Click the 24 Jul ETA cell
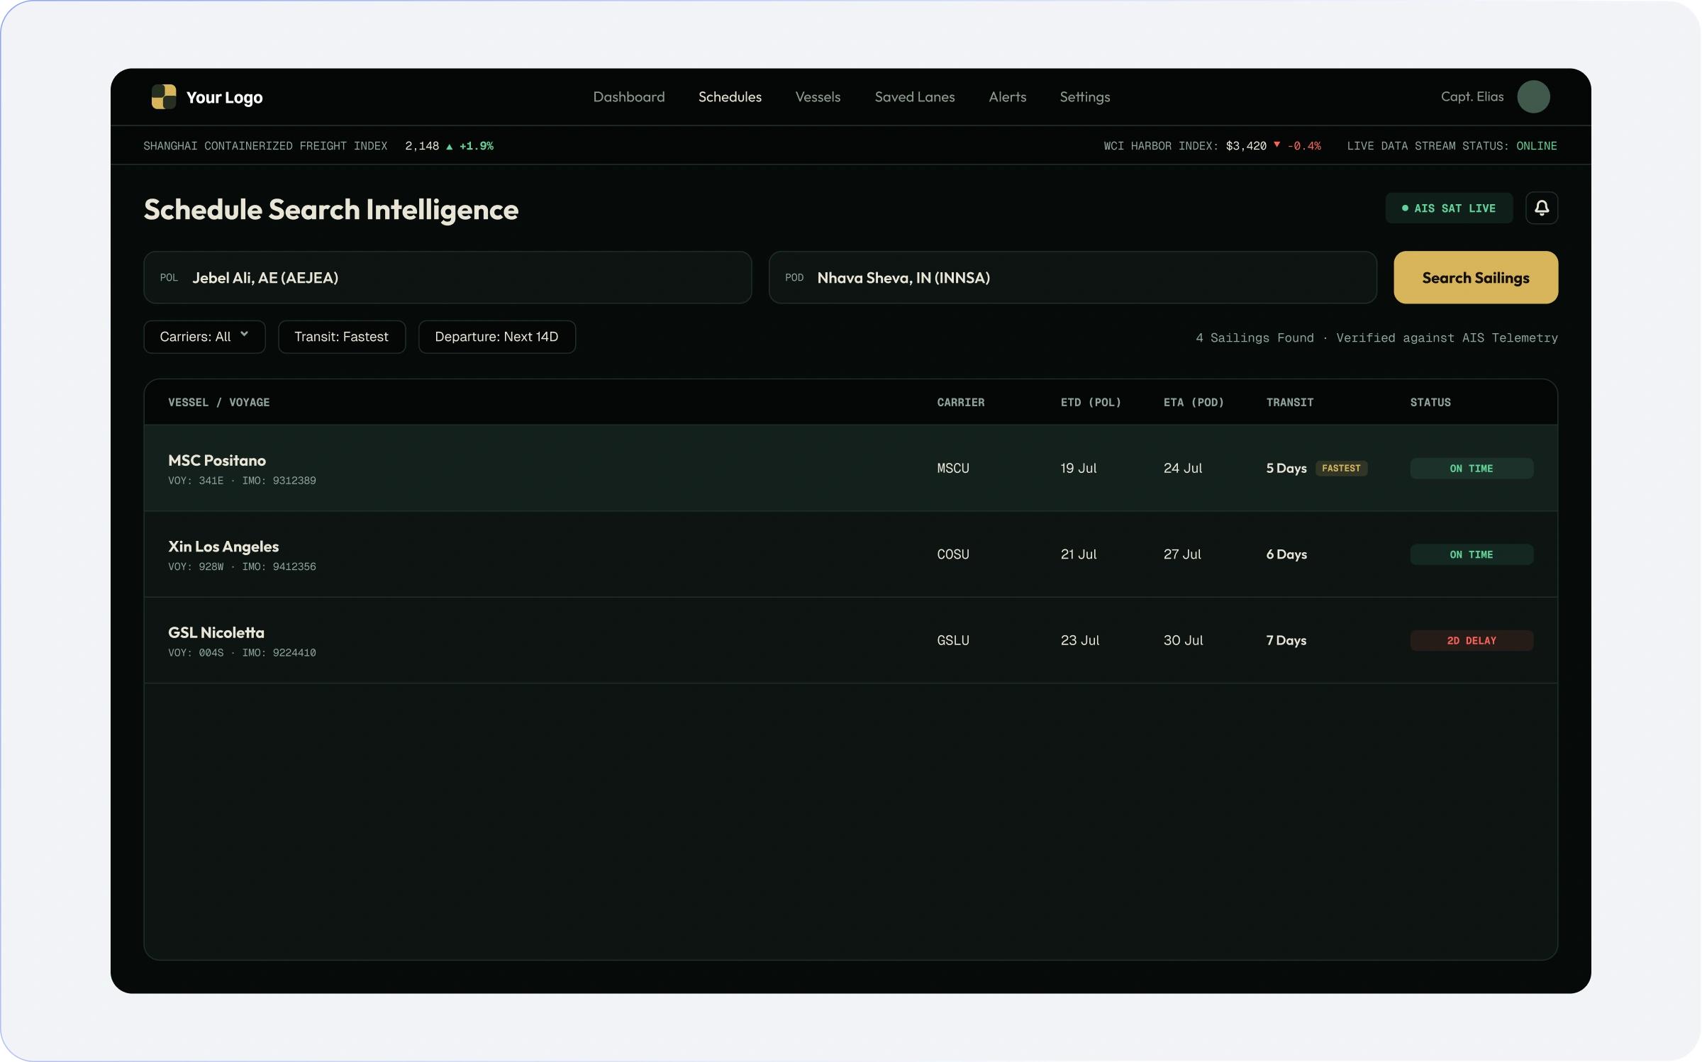This screenshot has height=1062, width=1702. pos(1183,468)
